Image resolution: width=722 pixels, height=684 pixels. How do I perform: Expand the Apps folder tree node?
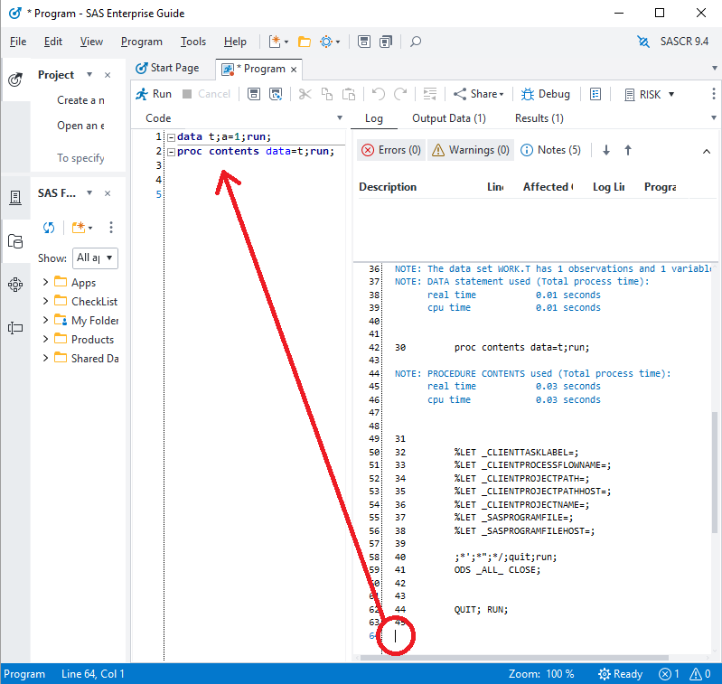click(x=46, y=283)
